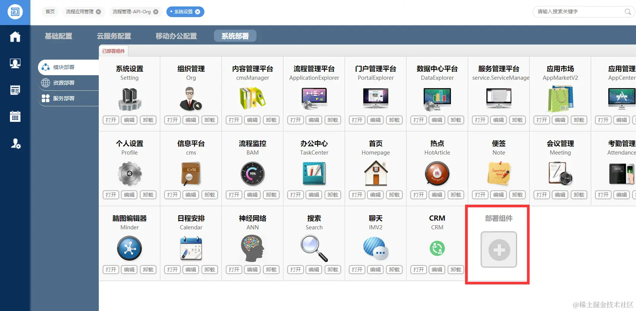This screenshot has width=636, height=311.
Task: Click the ANN neural brain icon
Action: pyautogui.click(x=252, y=248)
